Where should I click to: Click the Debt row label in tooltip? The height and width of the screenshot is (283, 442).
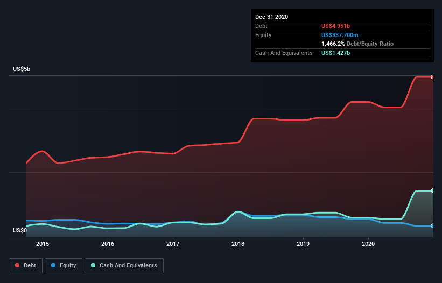tap(261, 26)
